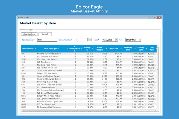
Task: Click the Item Number link label
Action: pyautogui.click(x=28, y=40)
